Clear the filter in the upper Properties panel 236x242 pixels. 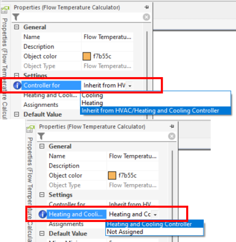point(146,17)
